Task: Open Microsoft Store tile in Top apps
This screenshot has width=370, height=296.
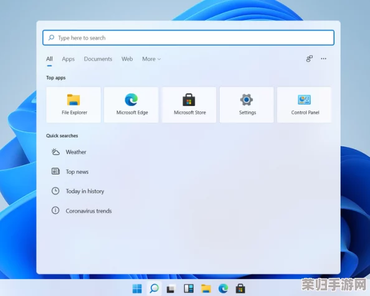Action: [189, 105]
